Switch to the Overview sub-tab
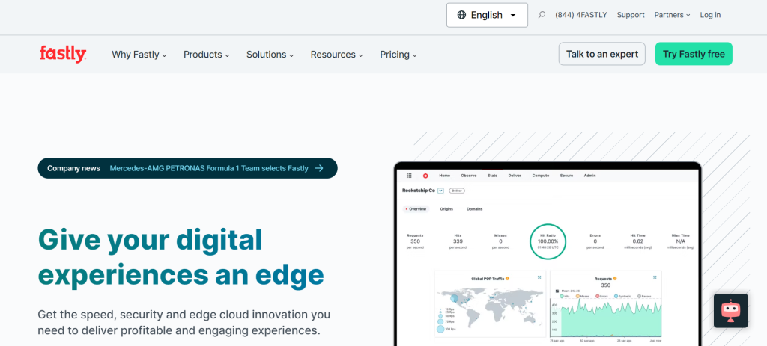The height and width of the screenshot is (346, 767). pos(416,208)
